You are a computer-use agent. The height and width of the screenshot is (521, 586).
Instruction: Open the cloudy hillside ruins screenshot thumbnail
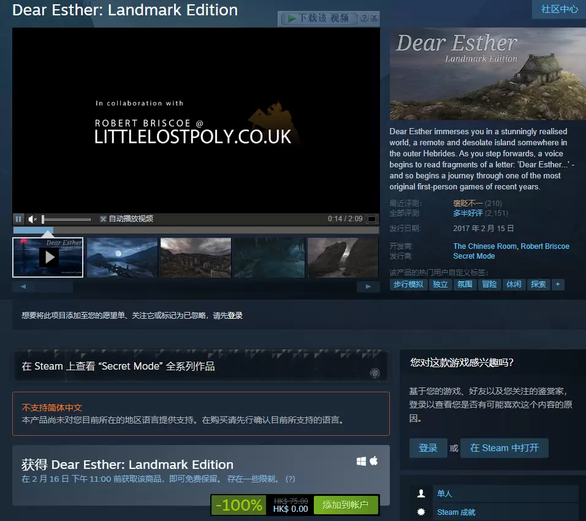tap(196, 257)
